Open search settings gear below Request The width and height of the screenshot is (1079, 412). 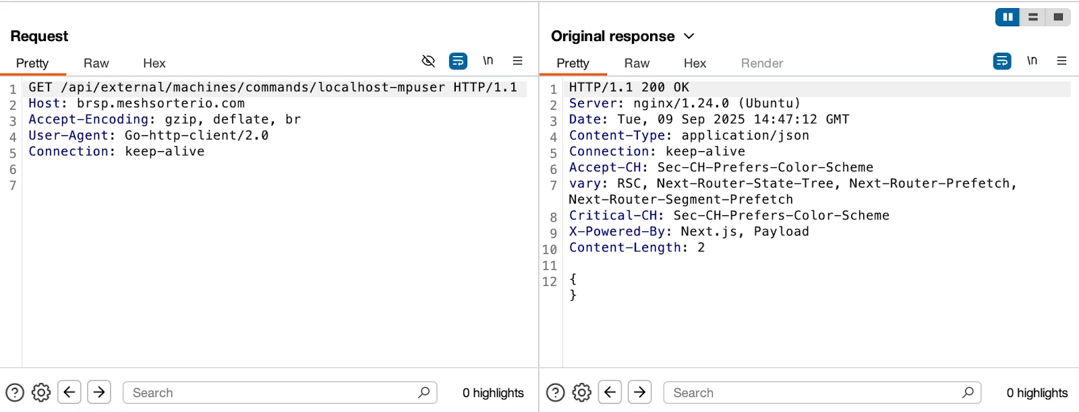click(41, 392)
